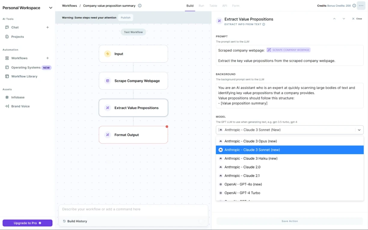Switch to the Run tab
The height and width of the screenshot is (230, 368).
tap(201, 6)
